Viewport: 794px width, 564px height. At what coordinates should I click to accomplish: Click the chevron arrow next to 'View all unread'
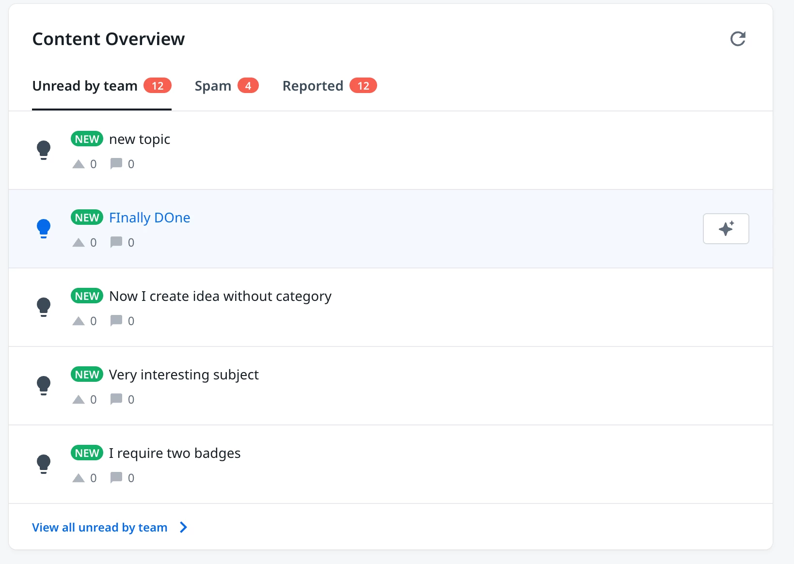click(x=183, y=527)
